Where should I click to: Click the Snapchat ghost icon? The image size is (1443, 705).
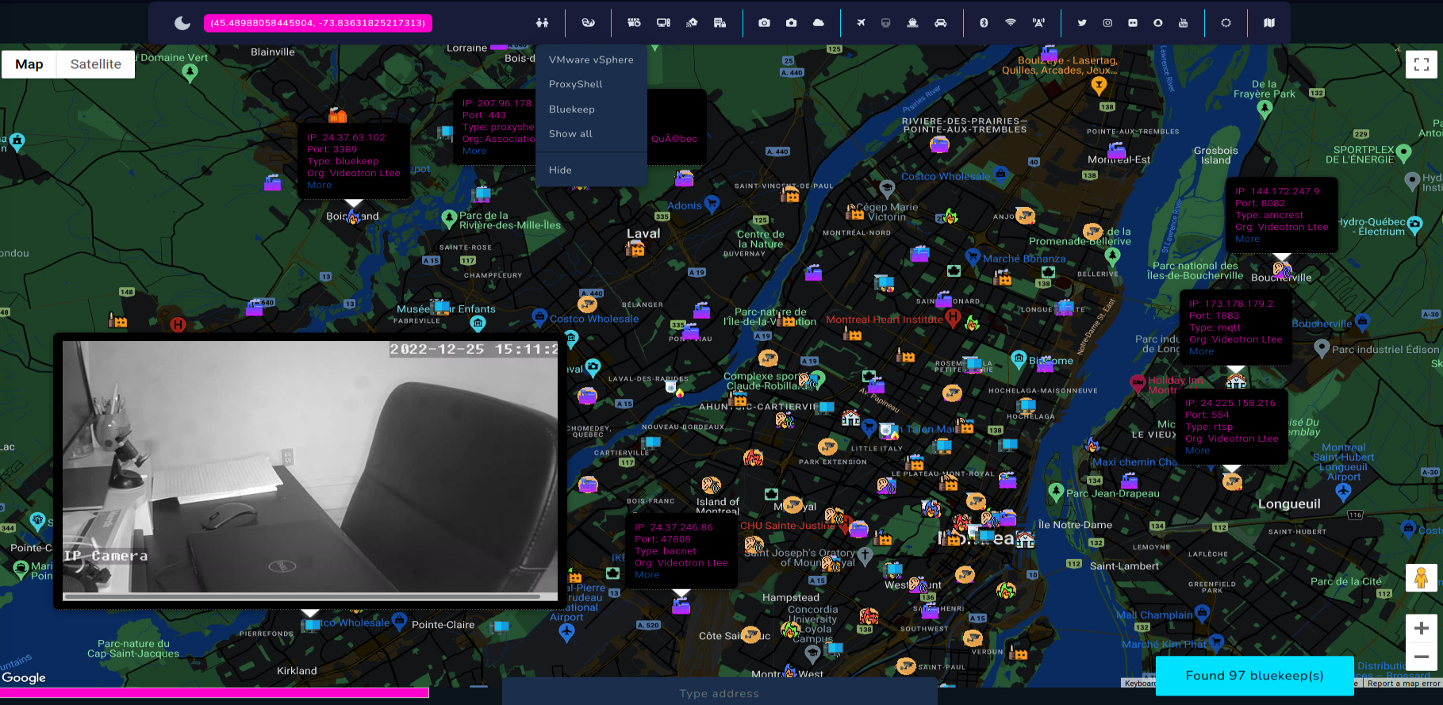pos(1158,23)
